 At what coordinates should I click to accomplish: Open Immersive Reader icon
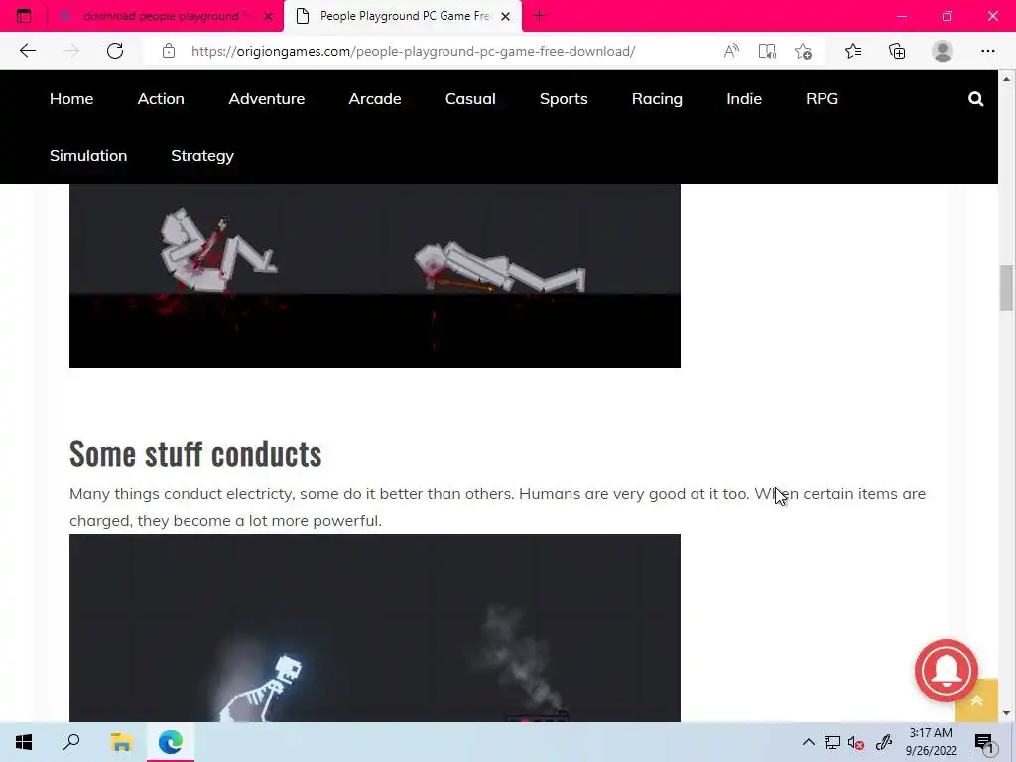pos(767,51)
